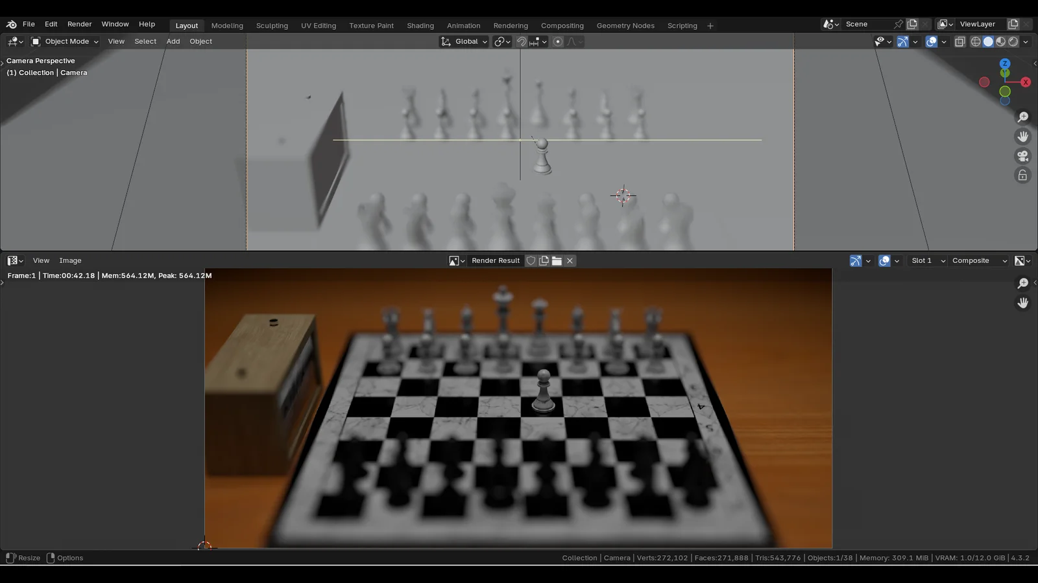Pin the Scene with the pin icon

pyautogui.click(x=899, y=24)
